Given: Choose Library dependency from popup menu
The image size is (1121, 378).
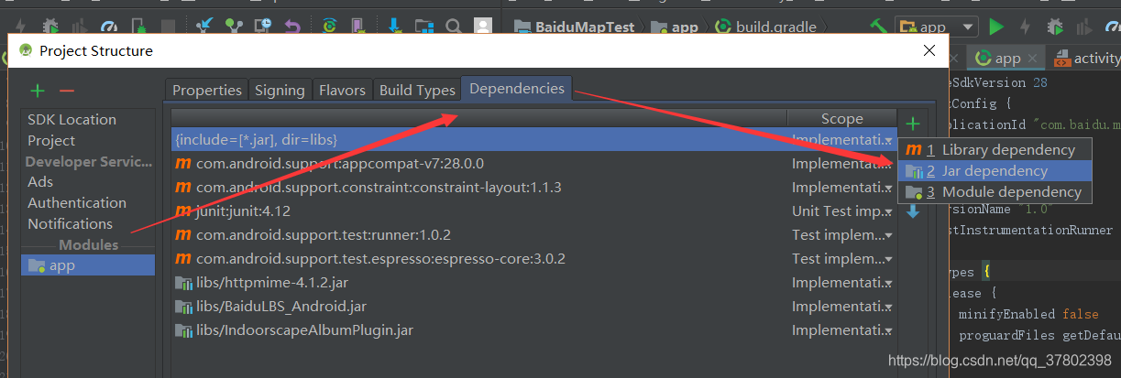Looking at the screenshot, I should (995, 150).
